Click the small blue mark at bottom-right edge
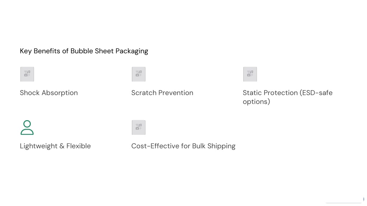This screenshot has width=367, height=206. pos(364,199)
